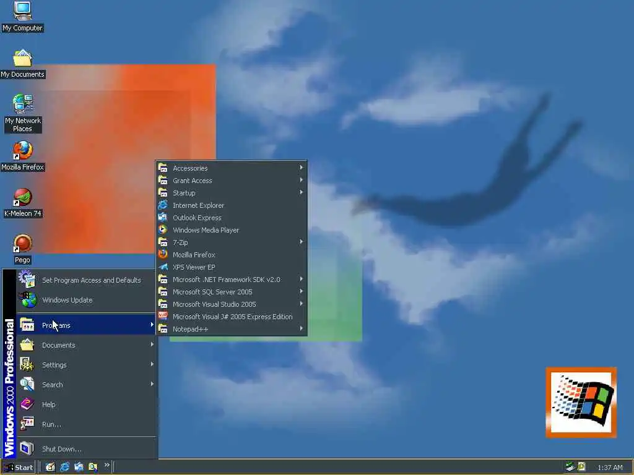
Task: Click the XPS Viewer EP icon
Action: coord(163,267)
